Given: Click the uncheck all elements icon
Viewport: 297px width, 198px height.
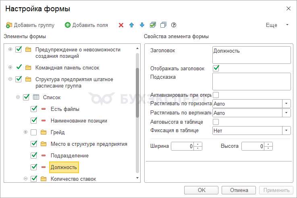Looking at the screenshot, I should [x=163, y=25].
